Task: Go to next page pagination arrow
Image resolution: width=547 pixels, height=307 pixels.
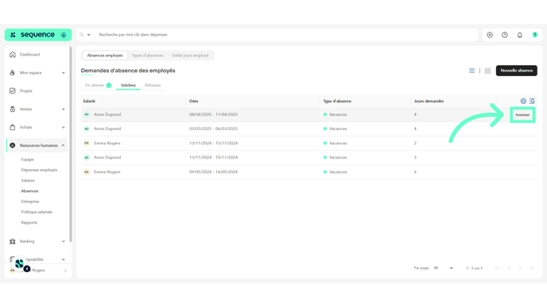Action: click(520, 268)
